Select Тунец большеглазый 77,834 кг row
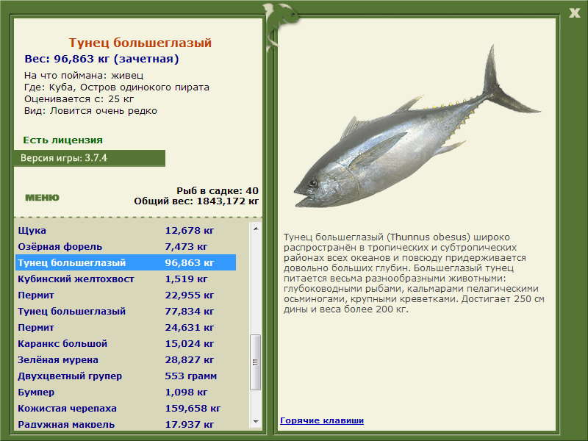 126,311
